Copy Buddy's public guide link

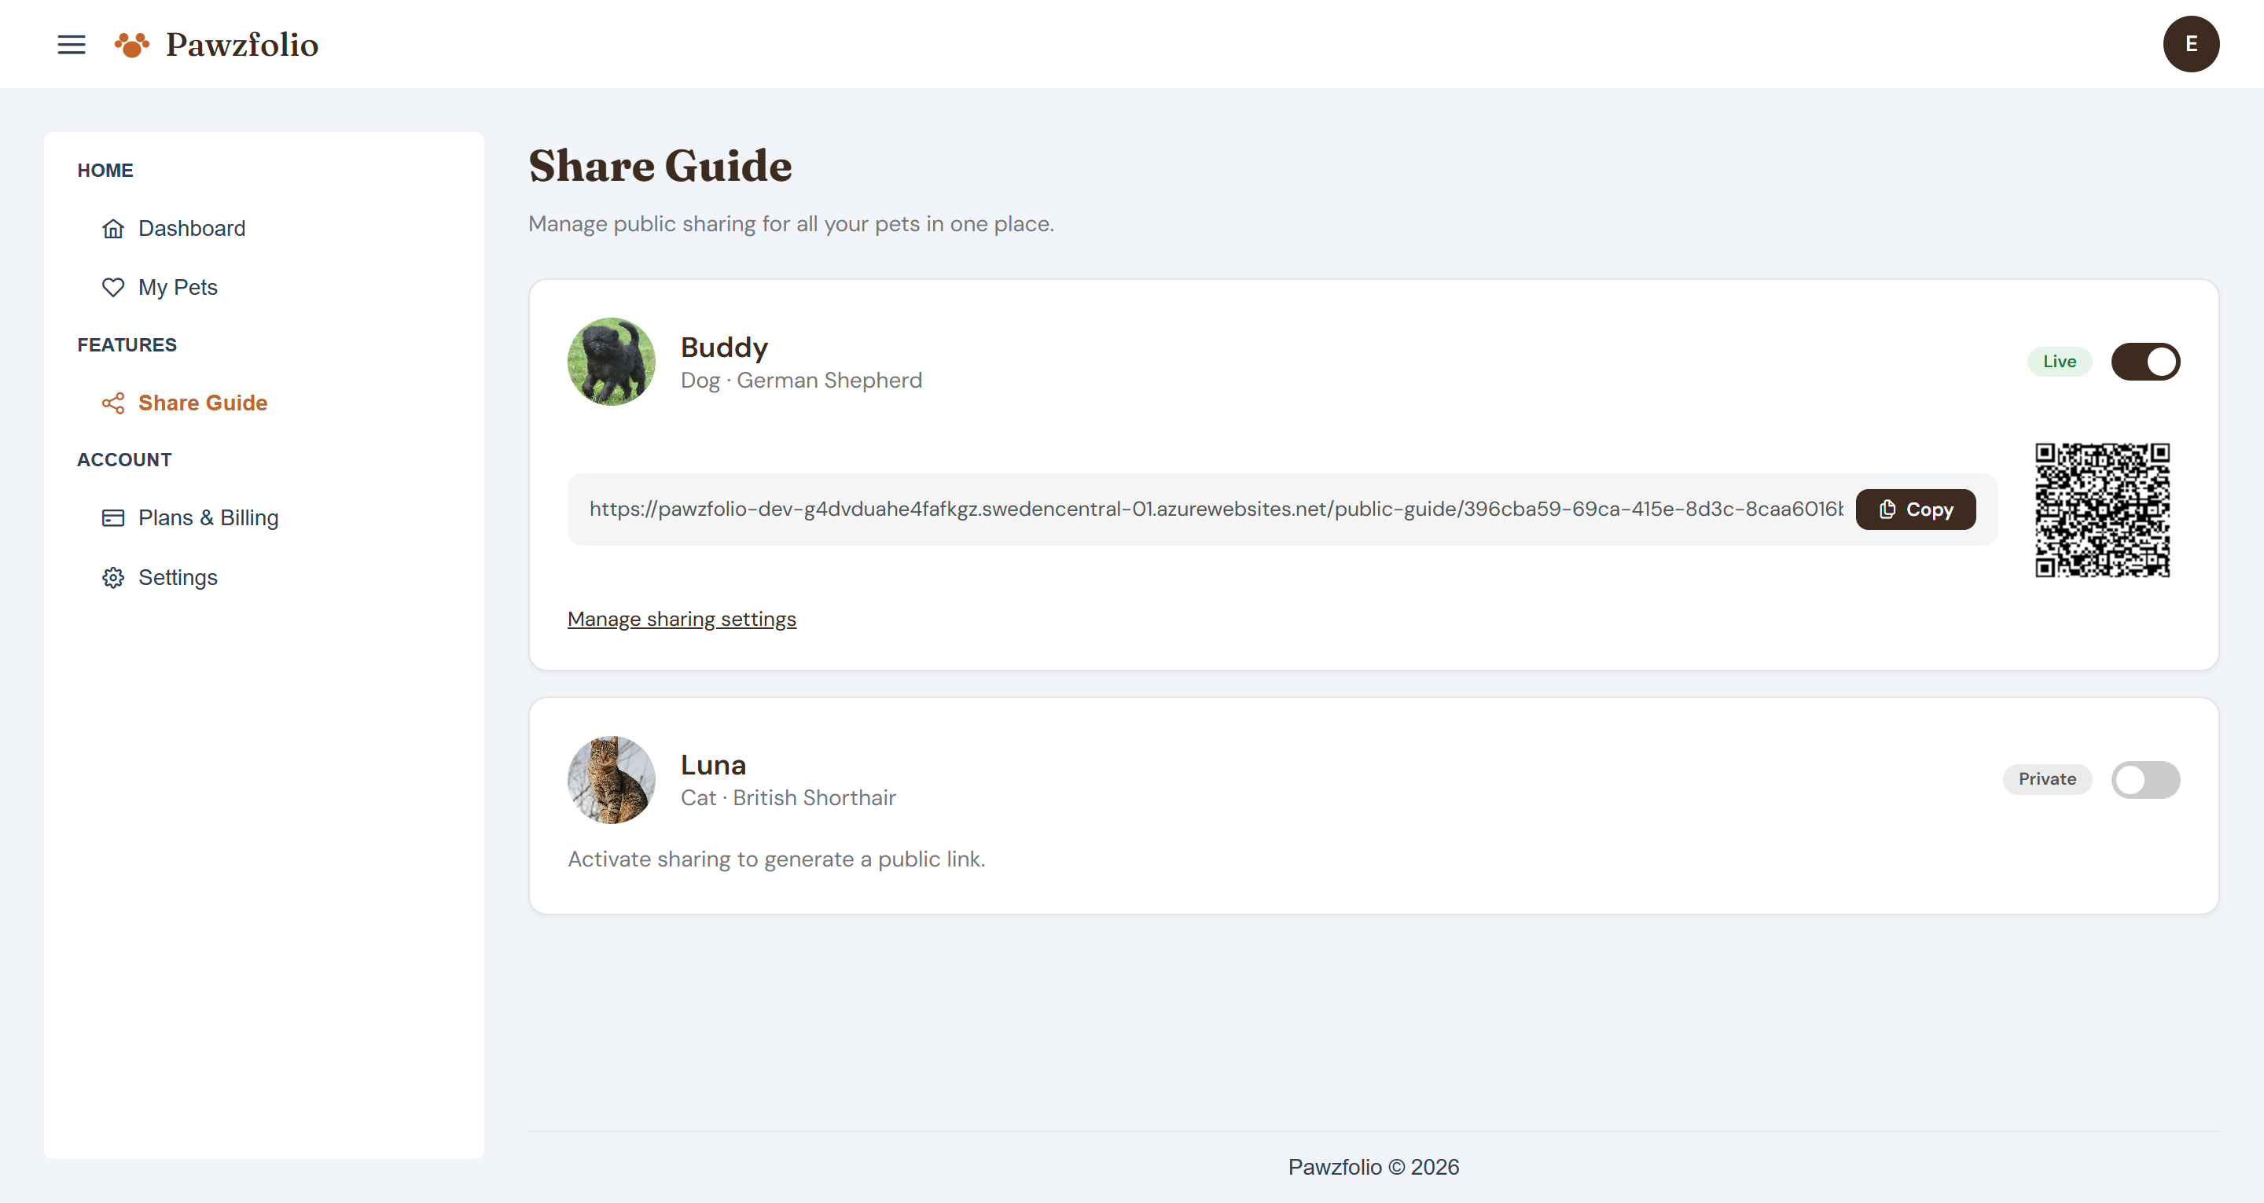pyautogui.click(x=1915, y=510)
